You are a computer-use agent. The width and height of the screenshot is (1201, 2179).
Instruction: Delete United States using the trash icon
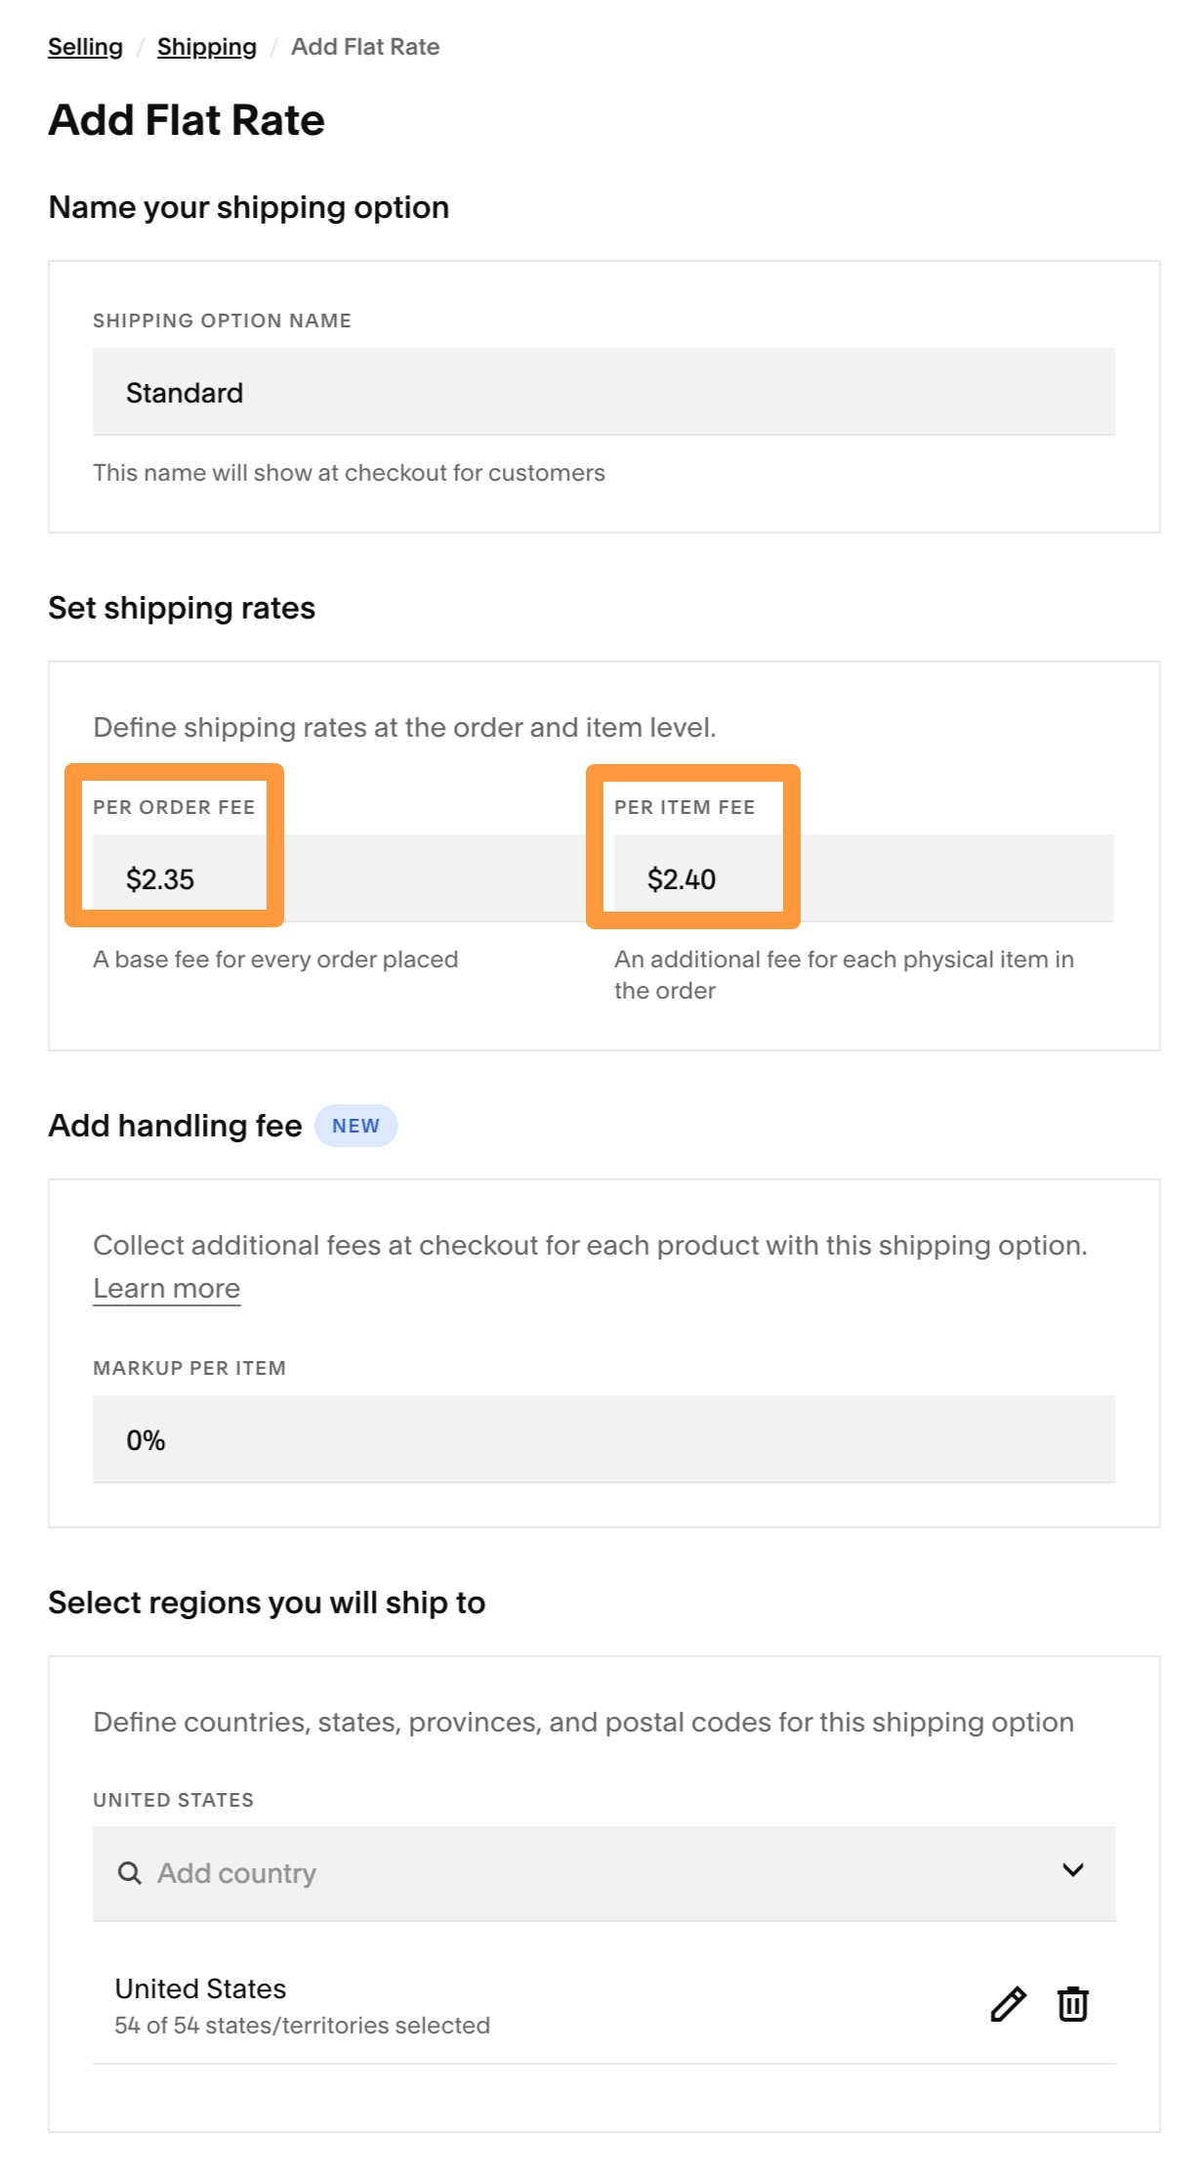1072,2003
